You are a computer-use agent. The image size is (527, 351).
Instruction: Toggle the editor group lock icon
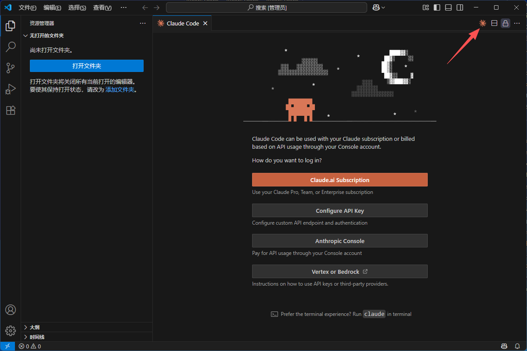(505, 23)
